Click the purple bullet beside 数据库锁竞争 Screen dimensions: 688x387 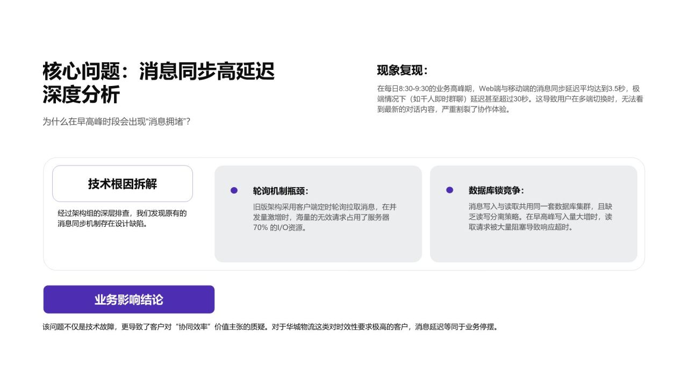(x=449, y=190)
